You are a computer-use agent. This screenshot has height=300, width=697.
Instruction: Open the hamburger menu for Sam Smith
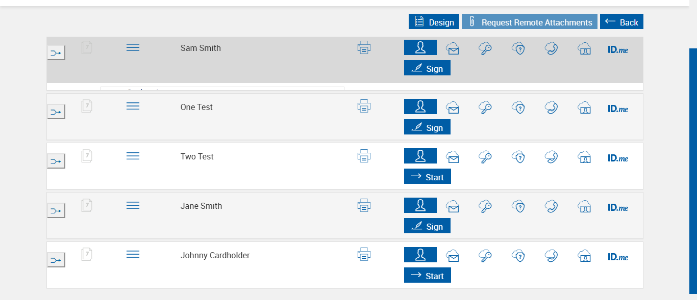(x=133, y=47)
